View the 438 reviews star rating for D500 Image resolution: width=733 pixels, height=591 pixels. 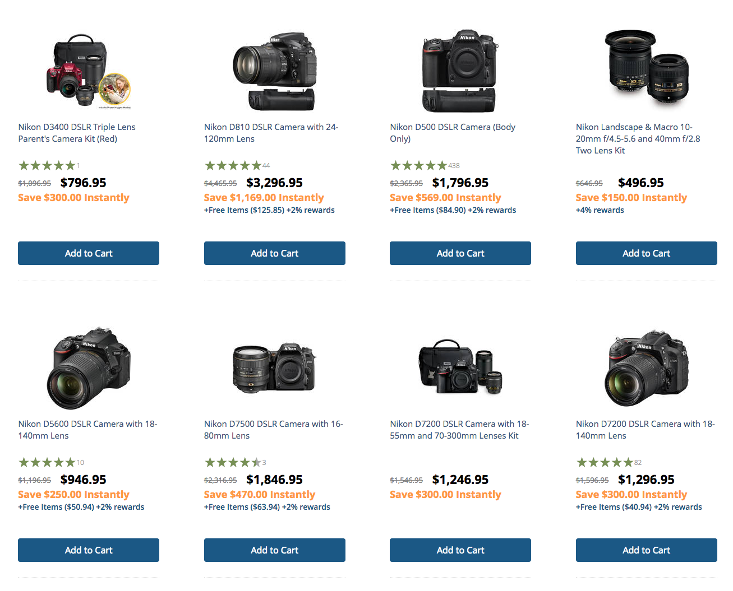[425, 165]
